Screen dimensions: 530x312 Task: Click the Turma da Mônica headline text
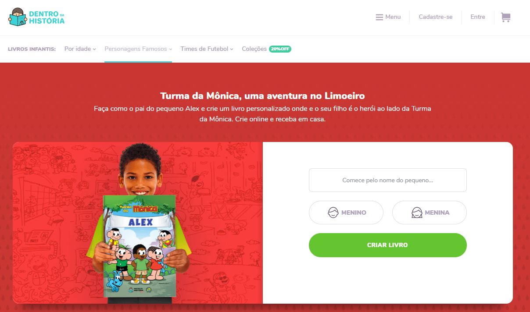click(x=262, y=96)
